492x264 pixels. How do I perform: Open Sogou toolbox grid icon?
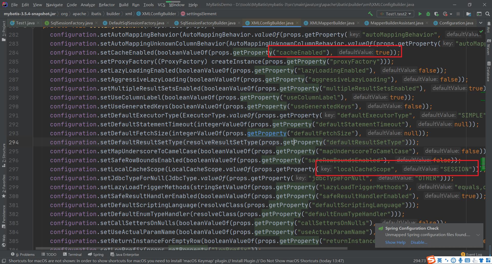[488, 260]
